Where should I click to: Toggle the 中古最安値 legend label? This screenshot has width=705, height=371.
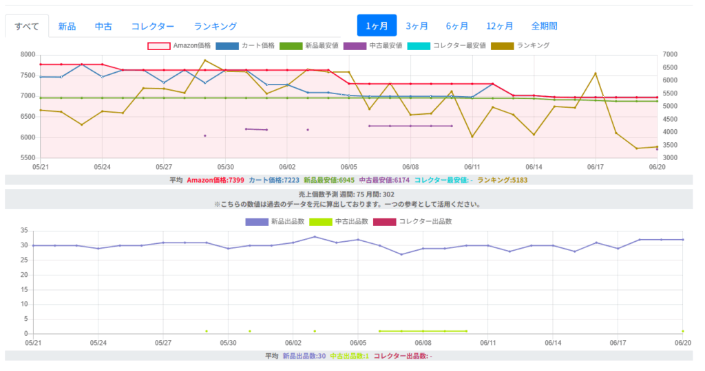point(386,45)
